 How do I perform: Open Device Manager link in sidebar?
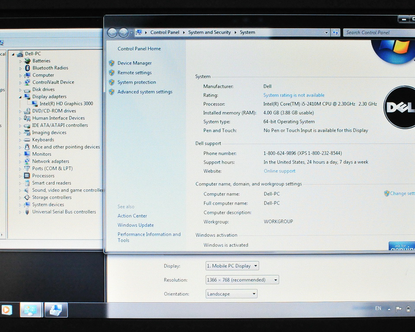coord(134,63)
